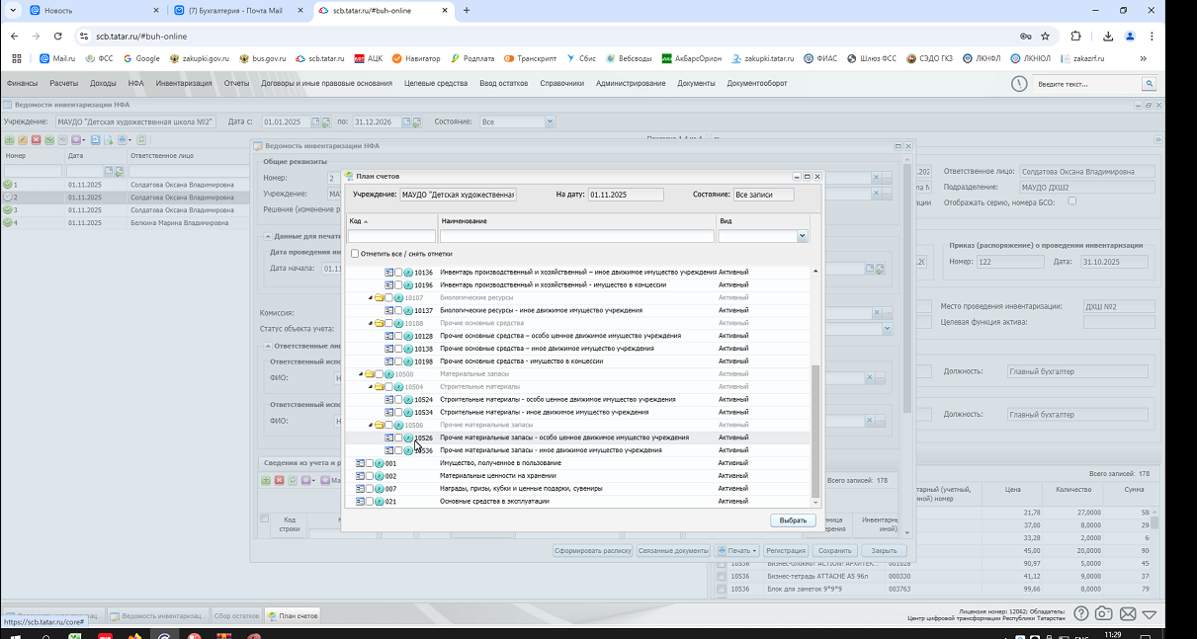Click the envelope message icon at bottom right
The height and width of the screenshot is (639, 1197).
pyautogui.click(x=1127, y=614)
